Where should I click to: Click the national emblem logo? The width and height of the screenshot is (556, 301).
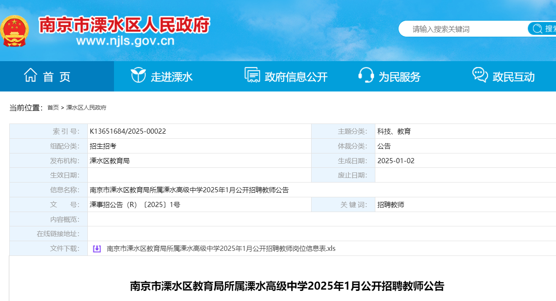point(14,32)
